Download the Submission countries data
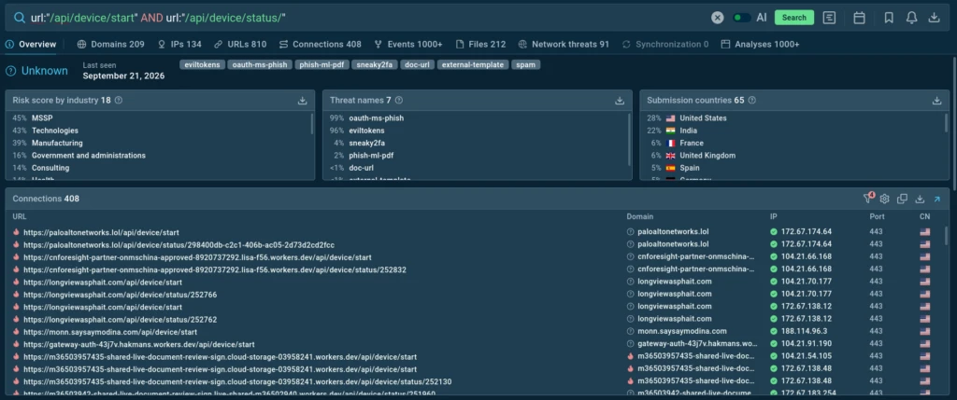This screenshot has width=957, height=400. tap(936, 101)
